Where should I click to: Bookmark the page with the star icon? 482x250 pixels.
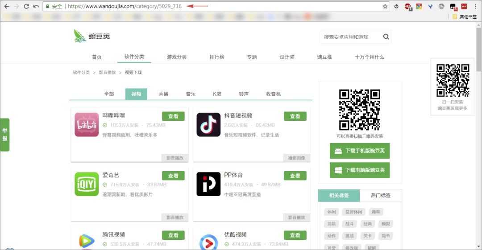tap(385, 6)
